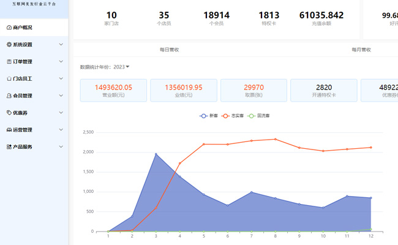Expand the 会员管理 menu chevron
This screenshot has width=398, height=245.
click(x=61, y=96)
